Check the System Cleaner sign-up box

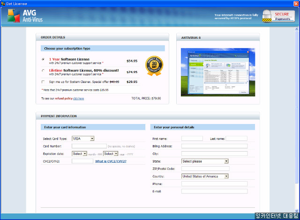[43, 82]
